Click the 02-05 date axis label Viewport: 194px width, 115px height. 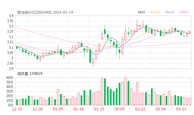120,109
